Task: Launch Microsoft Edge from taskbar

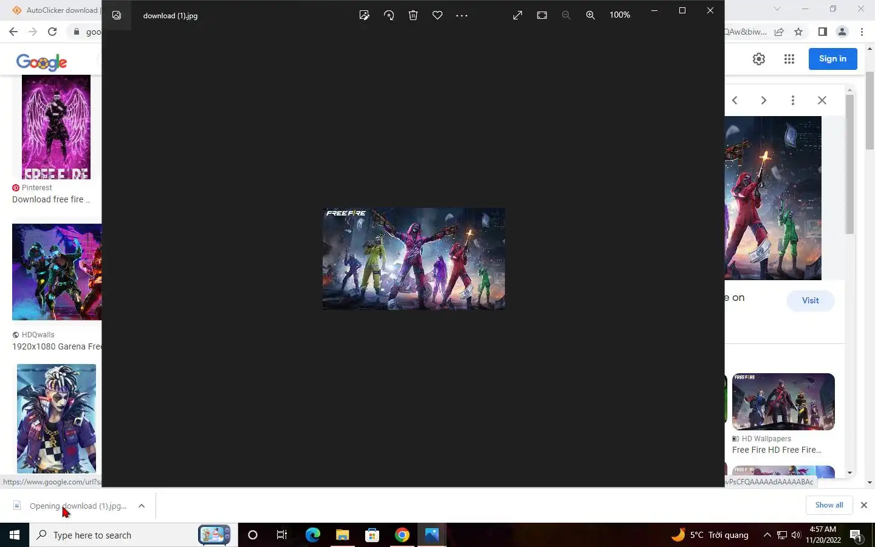Action: [312, 535]
